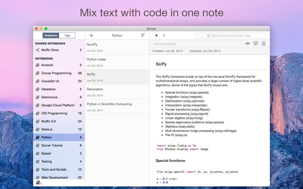
Task: Go back with the left arrow
Action: point(156,36)
